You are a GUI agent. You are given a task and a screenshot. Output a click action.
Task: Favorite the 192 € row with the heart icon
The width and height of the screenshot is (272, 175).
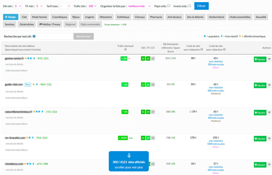pyautogui.click(x=269, y=139)
